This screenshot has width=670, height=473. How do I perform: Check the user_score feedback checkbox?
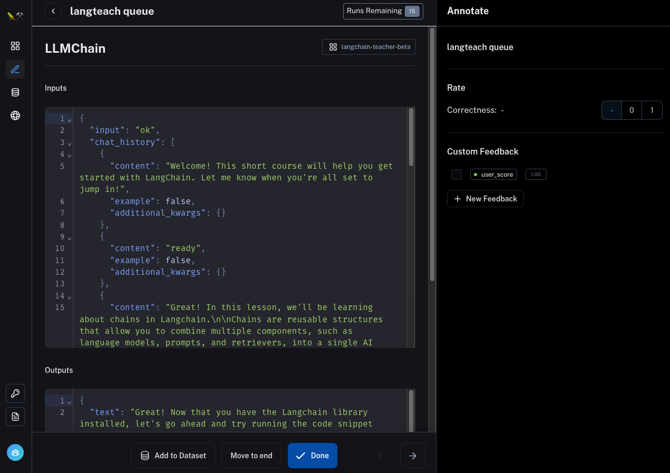[457, 175]
